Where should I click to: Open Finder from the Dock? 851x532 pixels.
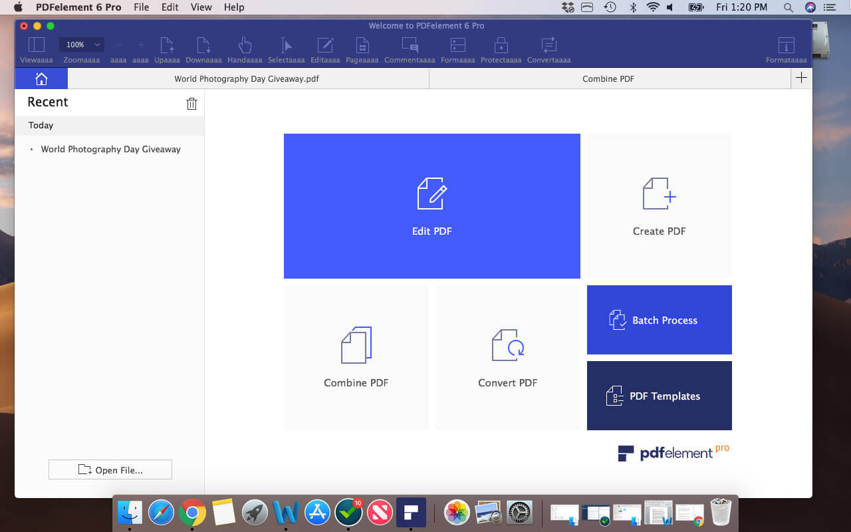130,513
